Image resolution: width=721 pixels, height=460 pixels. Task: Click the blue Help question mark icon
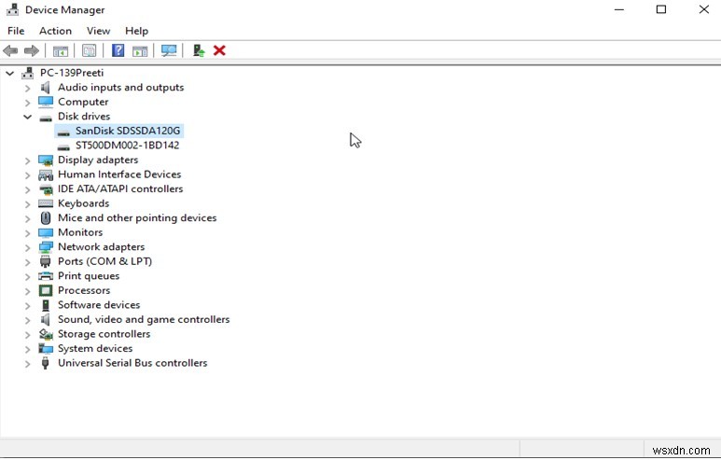pyautogui.click(x=118, y=50)
